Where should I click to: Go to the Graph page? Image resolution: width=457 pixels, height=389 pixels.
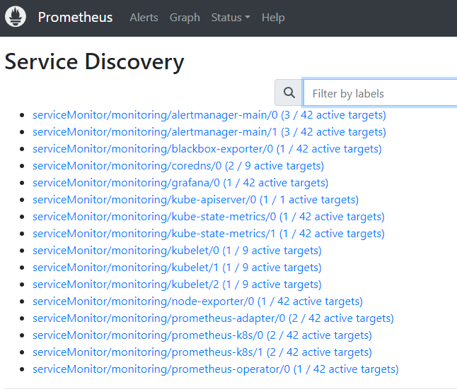pyautogui.click(x=185, y=18)
